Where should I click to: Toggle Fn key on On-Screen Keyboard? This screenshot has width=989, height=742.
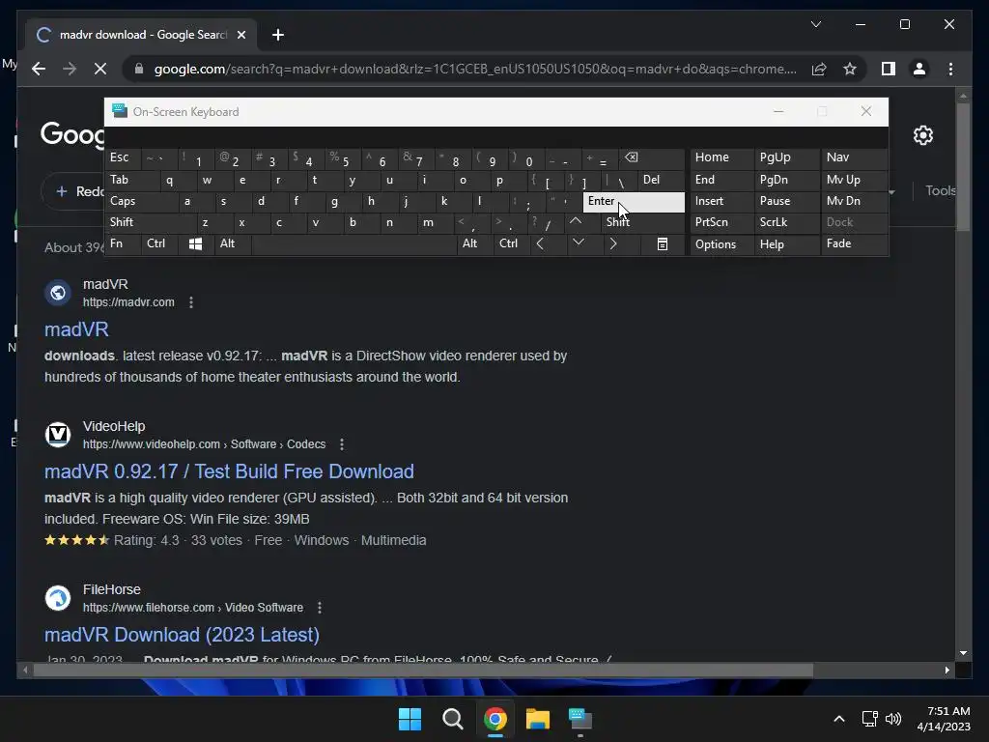coord(123,244)
